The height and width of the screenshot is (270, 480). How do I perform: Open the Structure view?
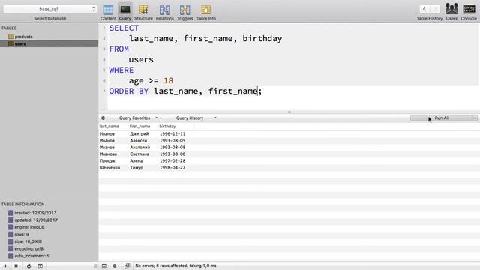(x=143, y=12)
